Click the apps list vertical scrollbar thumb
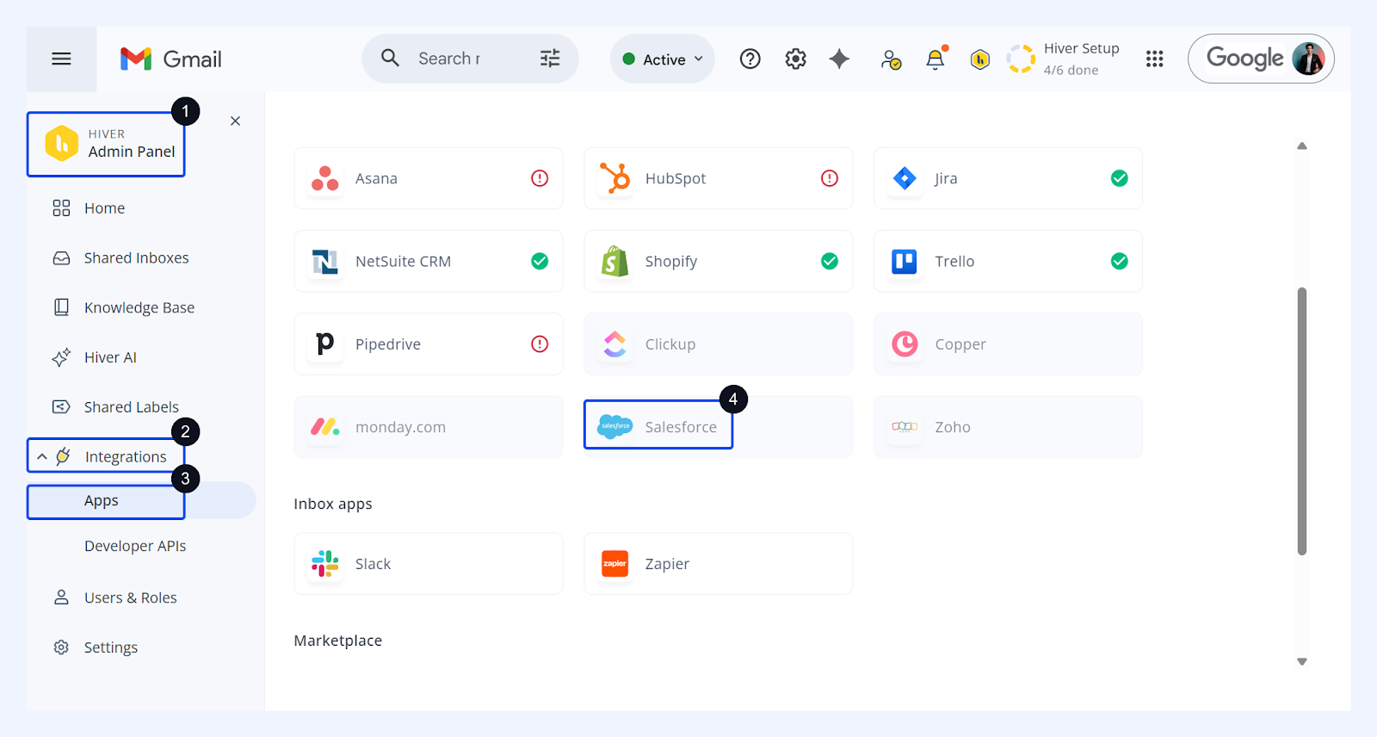Screen dimensions: 1377x737 pyautogui.click(x=1302, y=421)
